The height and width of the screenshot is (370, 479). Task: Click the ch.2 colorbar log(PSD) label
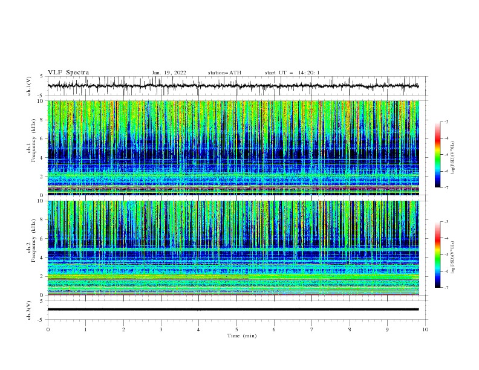(x=453, y=258)
